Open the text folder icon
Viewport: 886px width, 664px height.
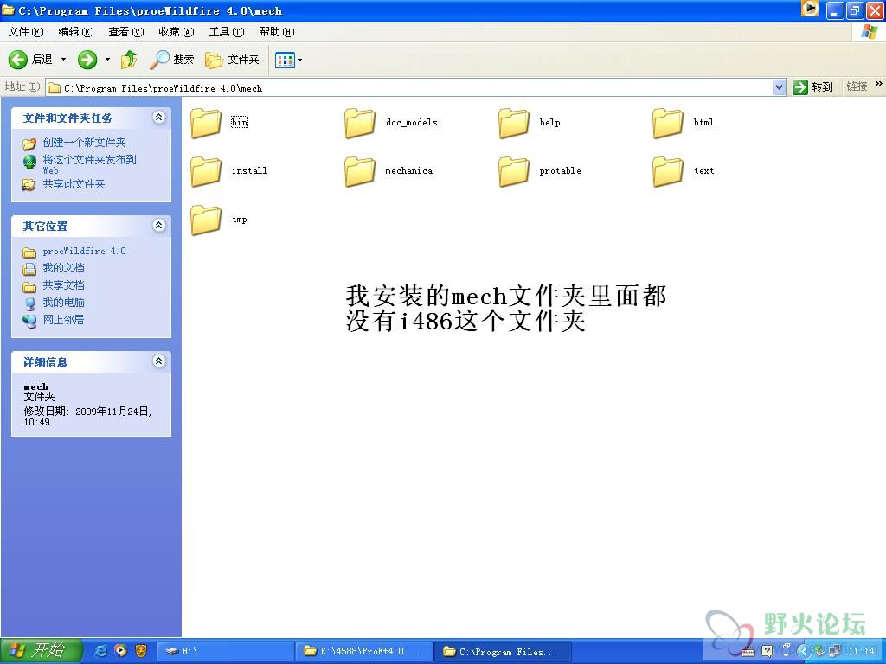(x=668, y=171)
